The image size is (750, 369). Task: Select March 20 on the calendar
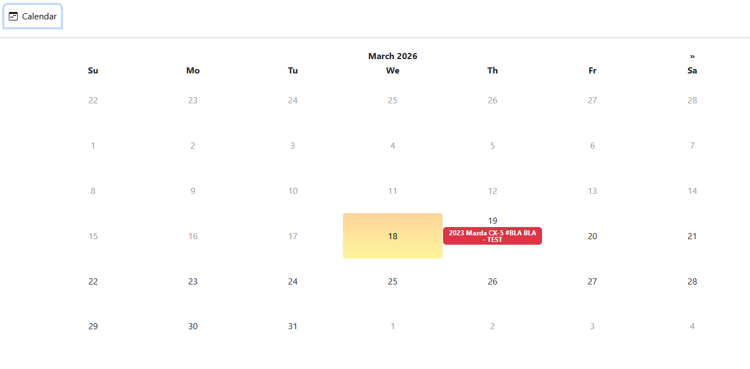[592, 236]
